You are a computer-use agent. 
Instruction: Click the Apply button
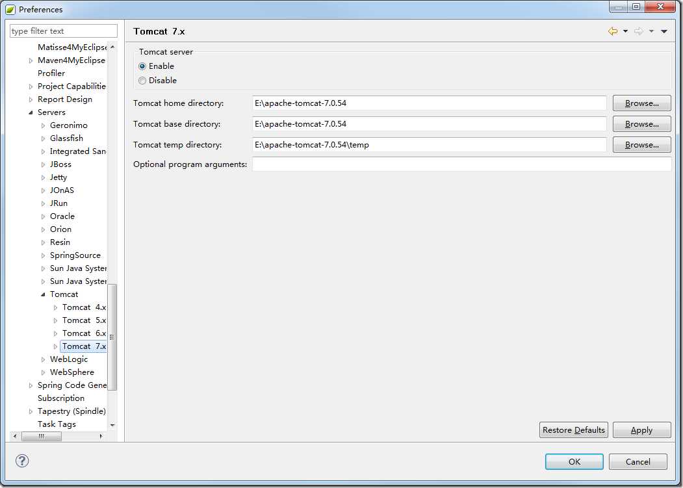(x=641, y=430)
